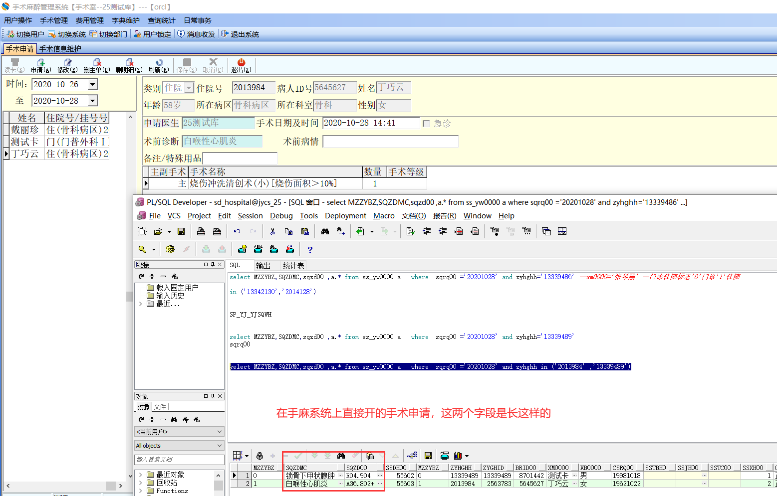Click the 修改(E) modify toolbar button
Viewport: 777px width, 496px height.
tap(67, 65)
